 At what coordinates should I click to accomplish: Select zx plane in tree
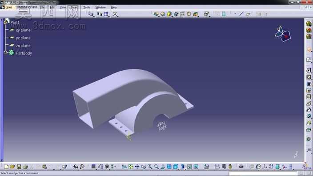23,46
